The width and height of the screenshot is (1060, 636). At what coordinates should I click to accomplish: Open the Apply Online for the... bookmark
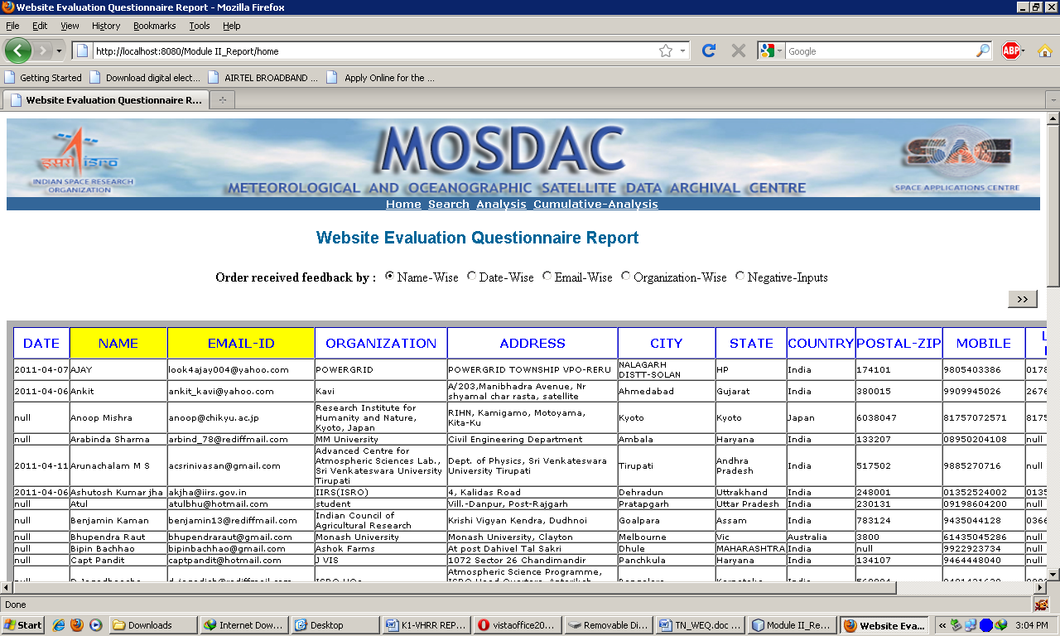(381, 78)
